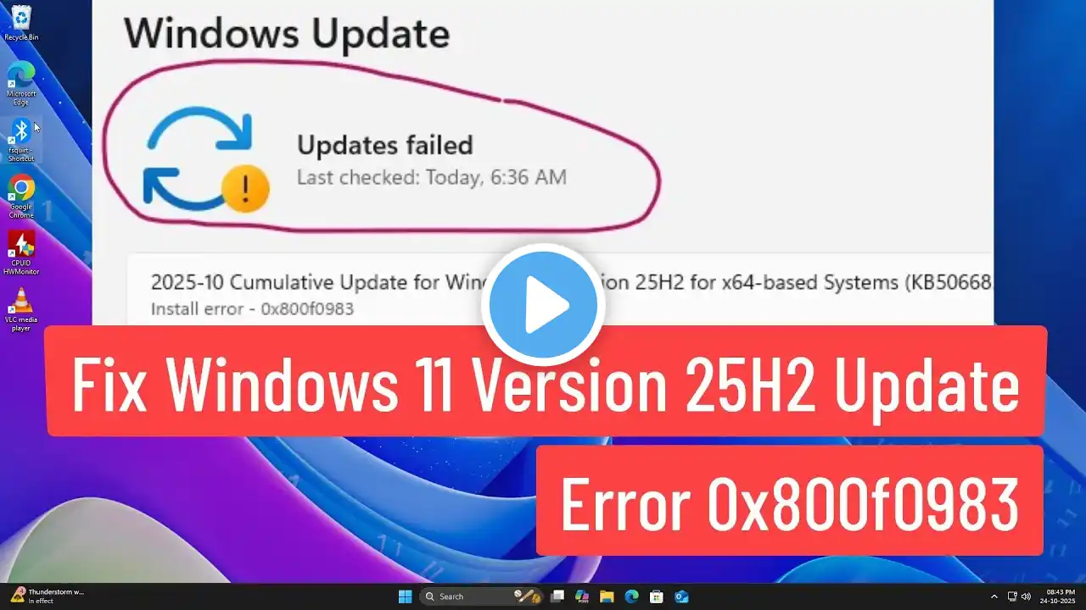The width and height of the screenshot is (1086, 610).
Task: Open the Thunderstorm weather widget
Action: (x=47, y=596)
